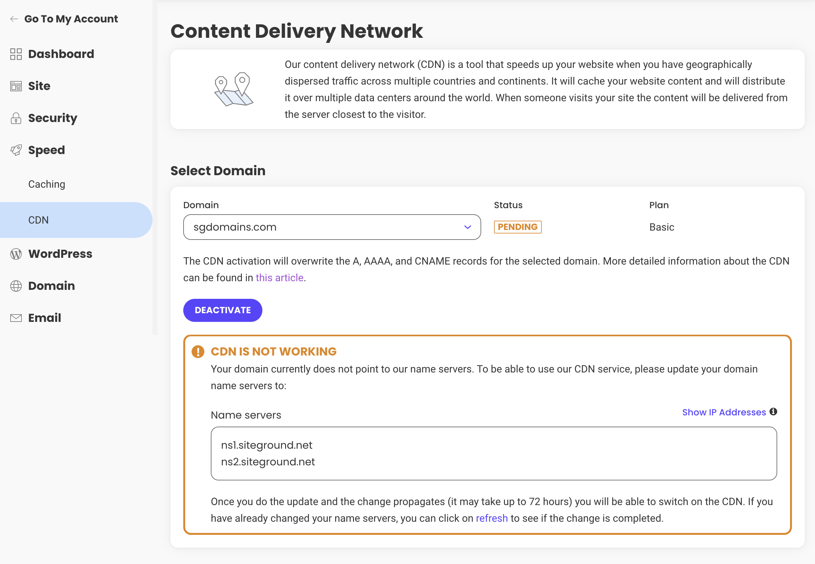815x564 pixels.
Task: Click the Site layout icon
Action: (x=16, y=86)
